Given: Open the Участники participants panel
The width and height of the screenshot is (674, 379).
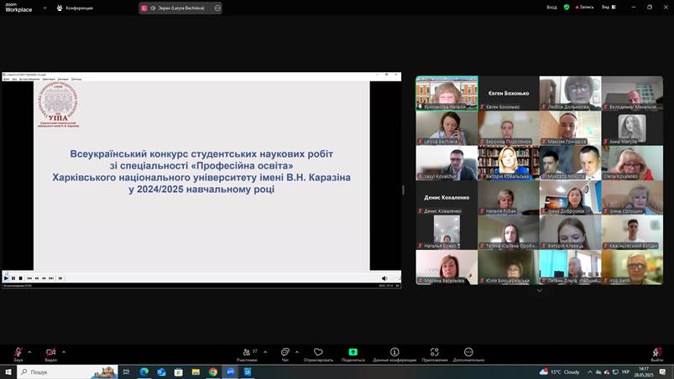Looking at the screenshot, I should coord(247,354).
